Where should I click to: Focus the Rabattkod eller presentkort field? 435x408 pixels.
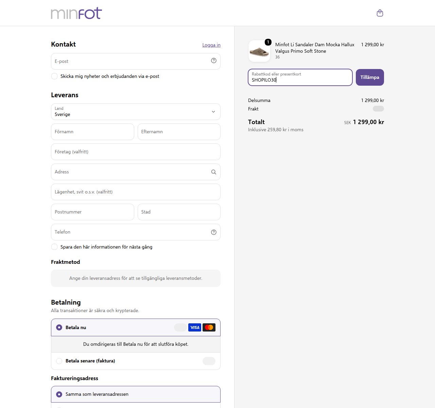click(300, 77)
